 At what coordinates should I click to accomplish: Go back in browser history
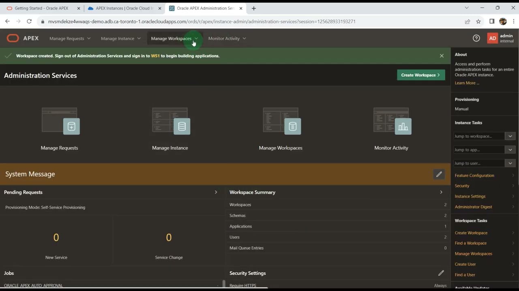7,21
